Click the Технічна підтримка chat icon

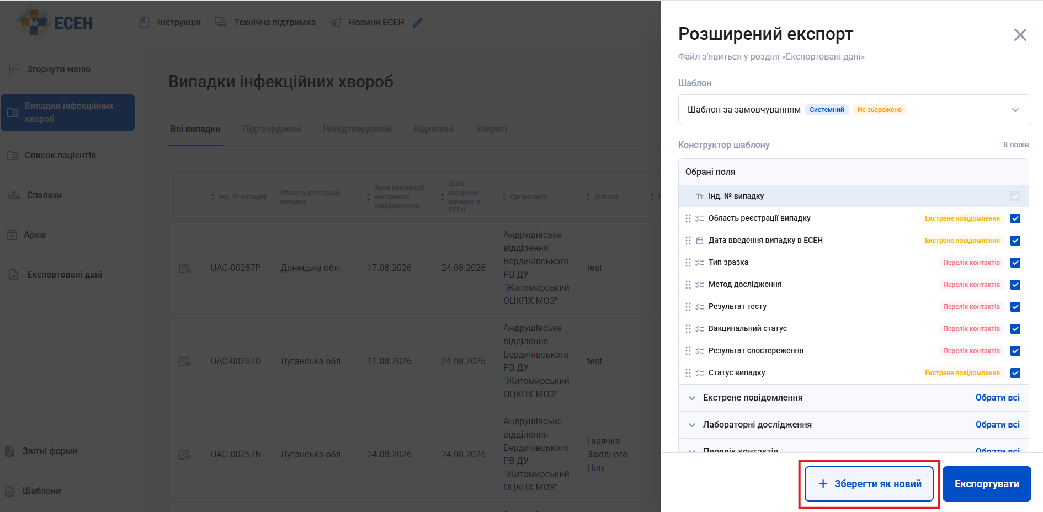221,23
